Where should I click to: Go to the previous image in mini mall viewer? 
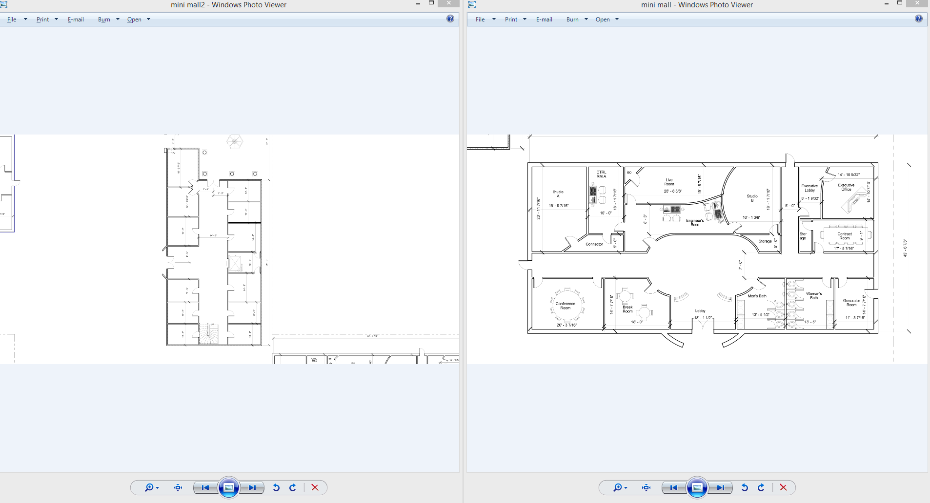tap(673, 487)
